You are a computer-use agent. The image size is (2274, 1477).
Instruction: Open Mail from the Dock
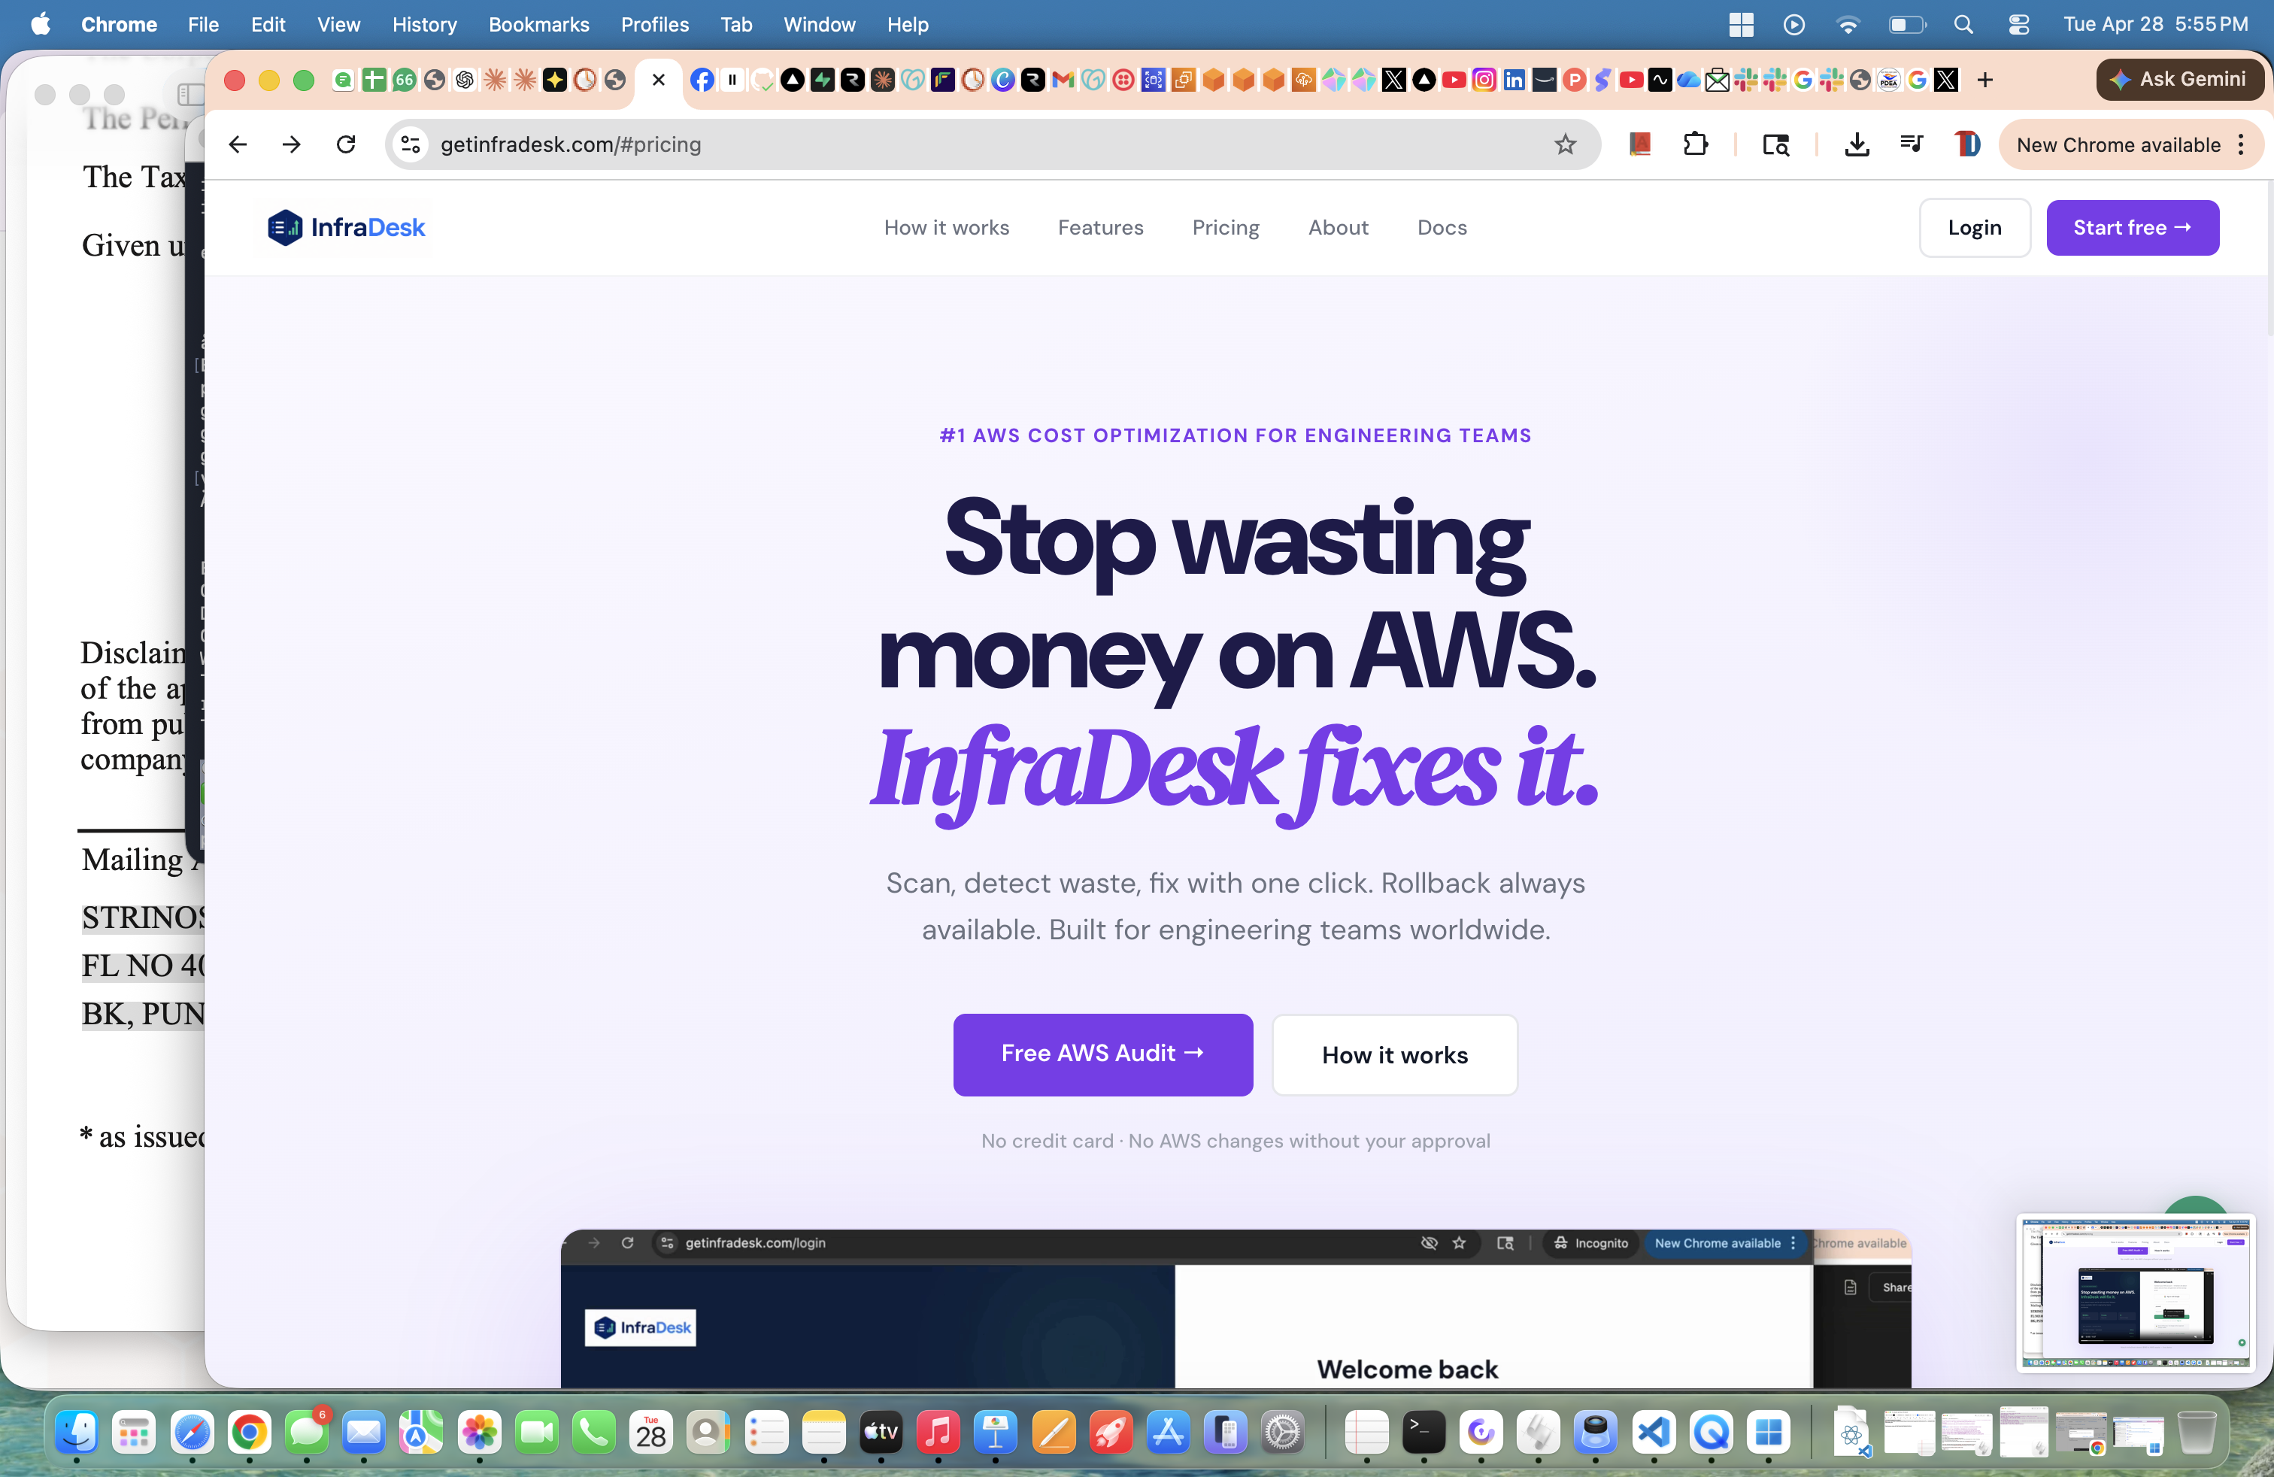point(363,1431)
